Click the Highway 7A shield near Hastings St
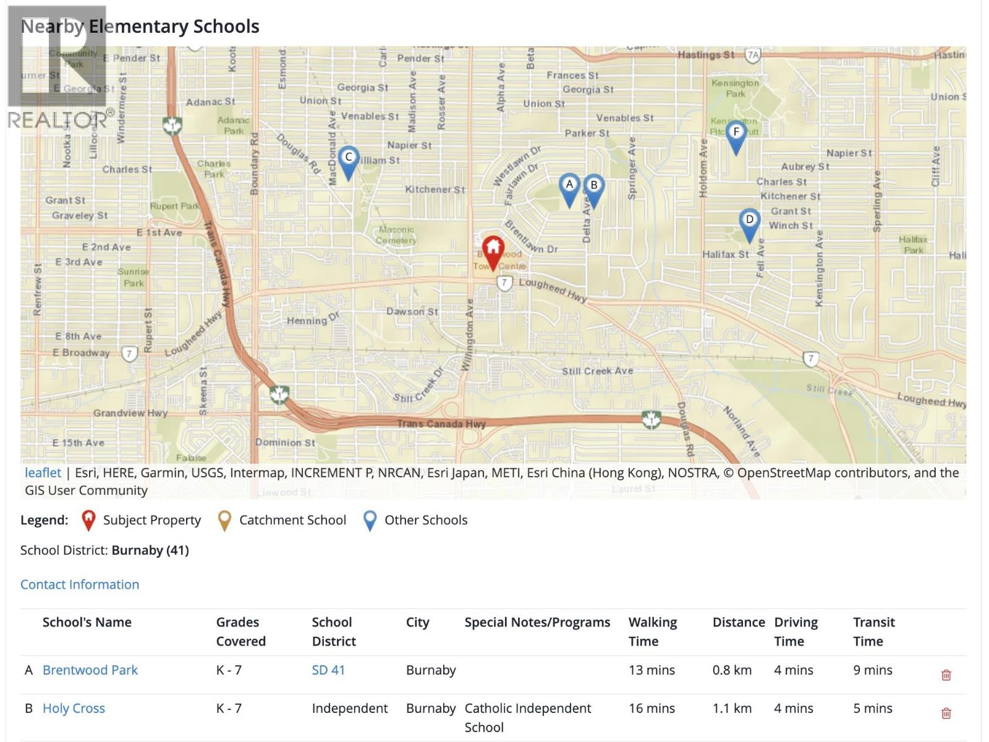Viewport: 989px width, 742px height. (x=752, y=55)
